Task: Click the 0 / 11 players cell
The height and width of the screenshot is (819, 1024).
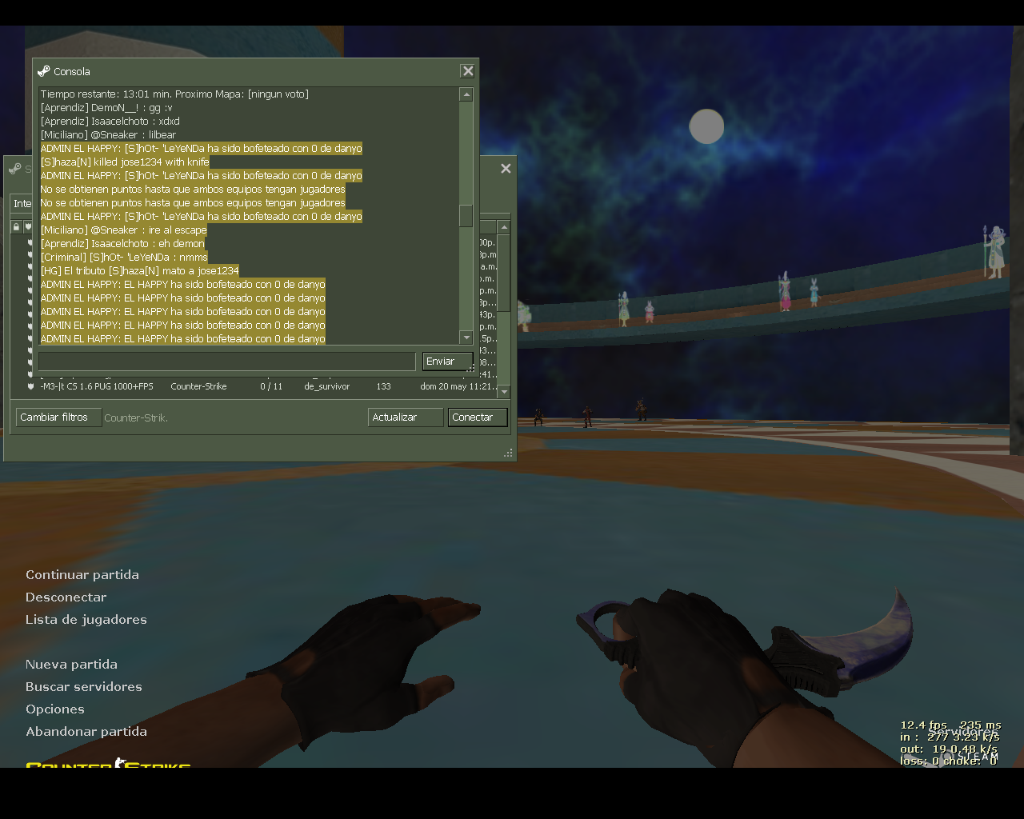Action: 271,386
